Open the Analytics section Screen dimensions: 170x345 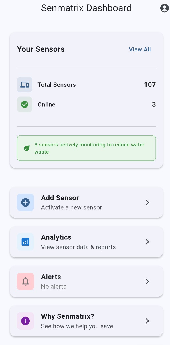[86, 242]
